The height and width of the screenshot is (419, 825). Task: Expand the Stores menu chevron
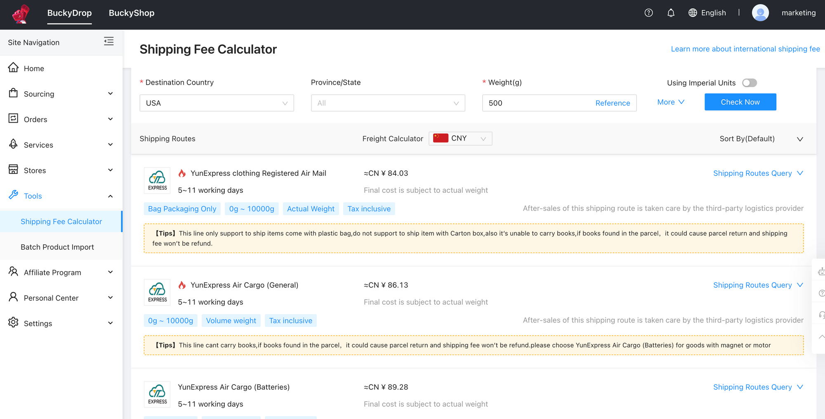(x=110, y=170)
